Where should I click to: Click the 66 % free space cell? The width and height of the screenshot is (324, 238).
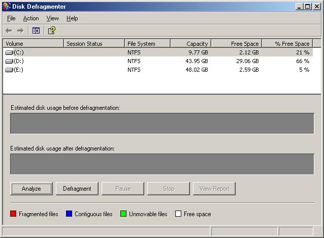point(303,61)
